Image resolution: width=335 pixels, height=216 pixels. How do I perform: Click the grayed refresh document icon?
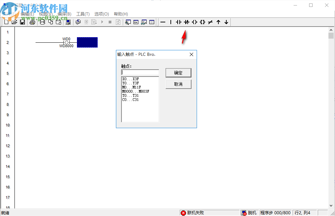point(118,22)
